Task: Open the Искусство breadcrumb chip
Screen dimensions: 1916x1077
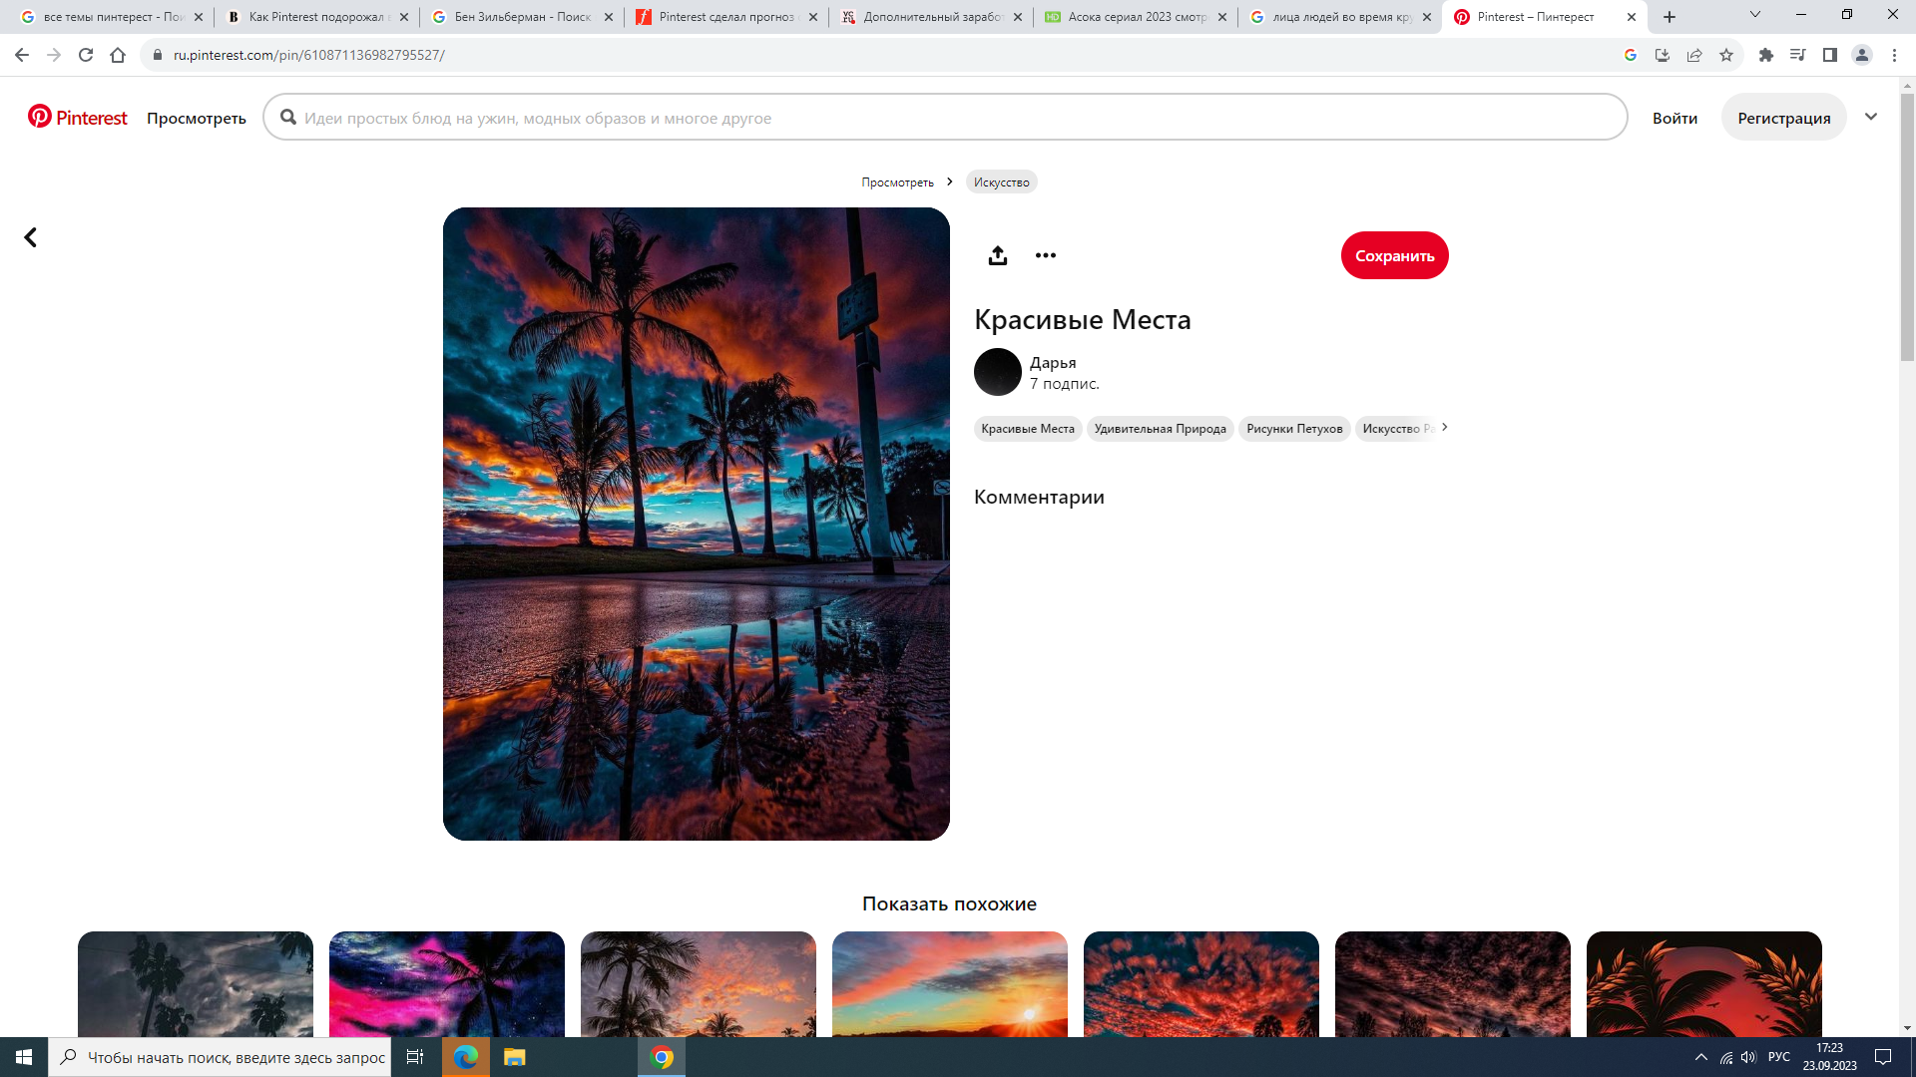Action: (x=1001, y=181)
